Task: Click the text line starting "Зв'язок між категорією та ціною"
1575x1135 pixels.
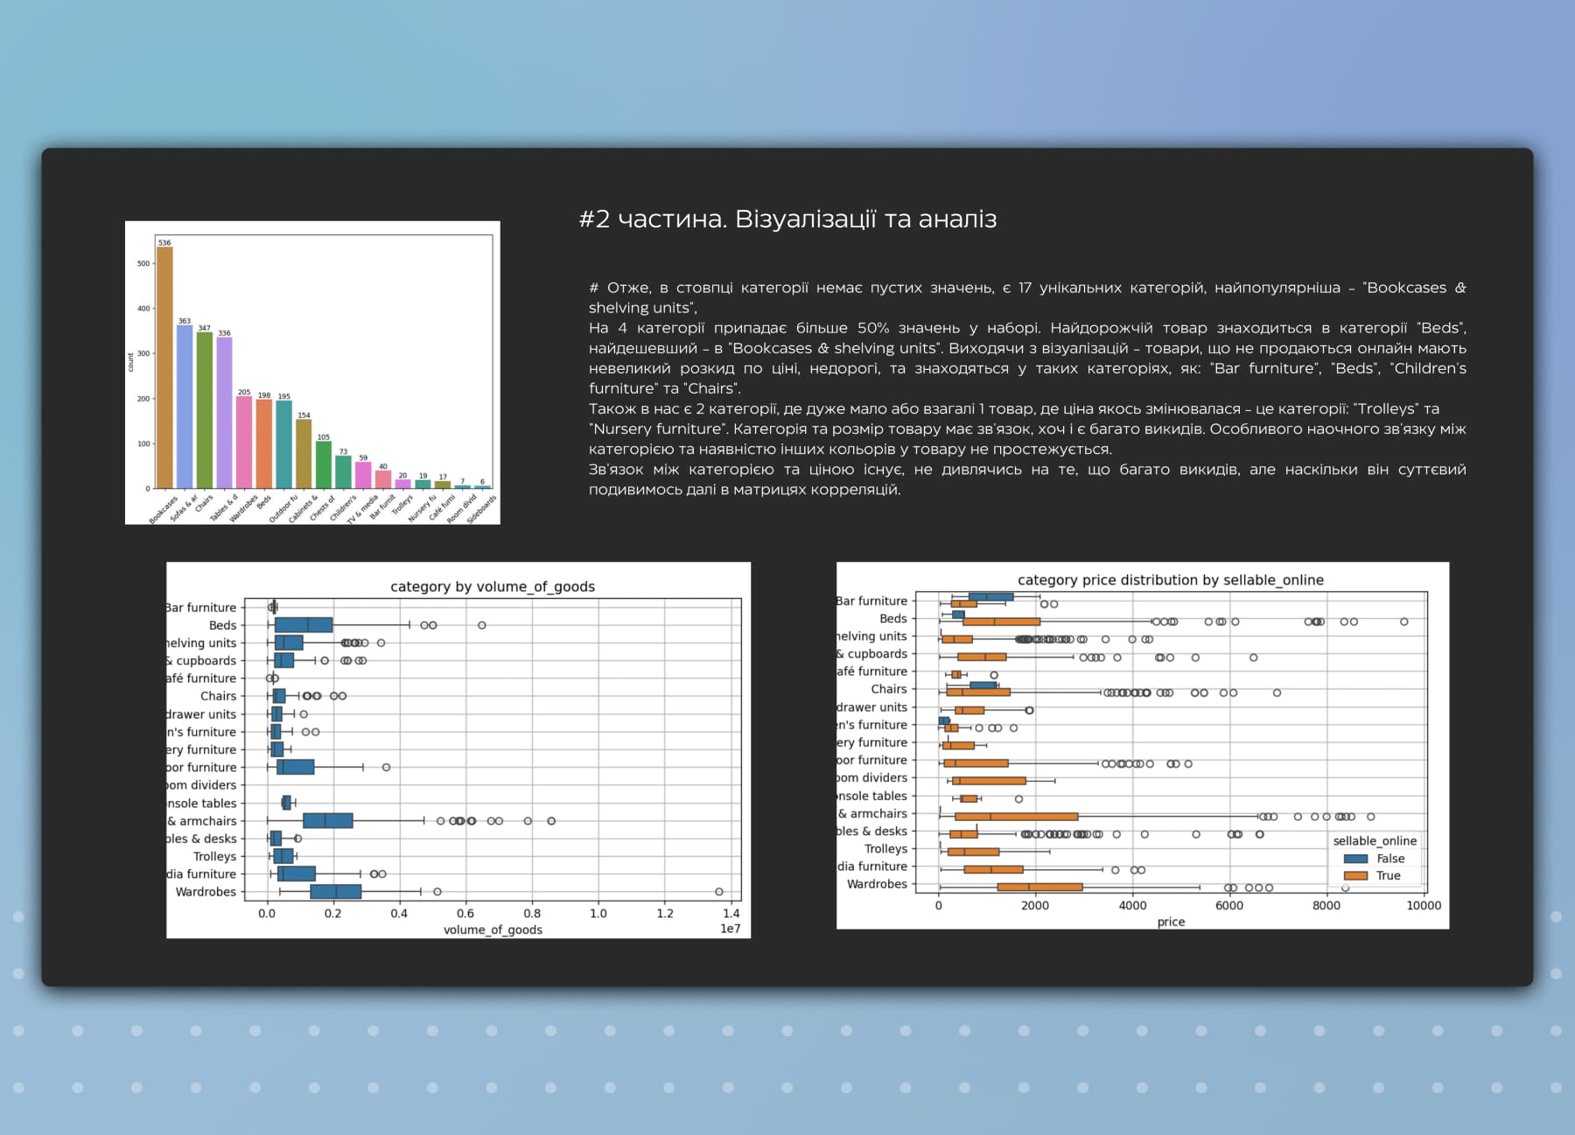Action: (x=1027, y=470)
